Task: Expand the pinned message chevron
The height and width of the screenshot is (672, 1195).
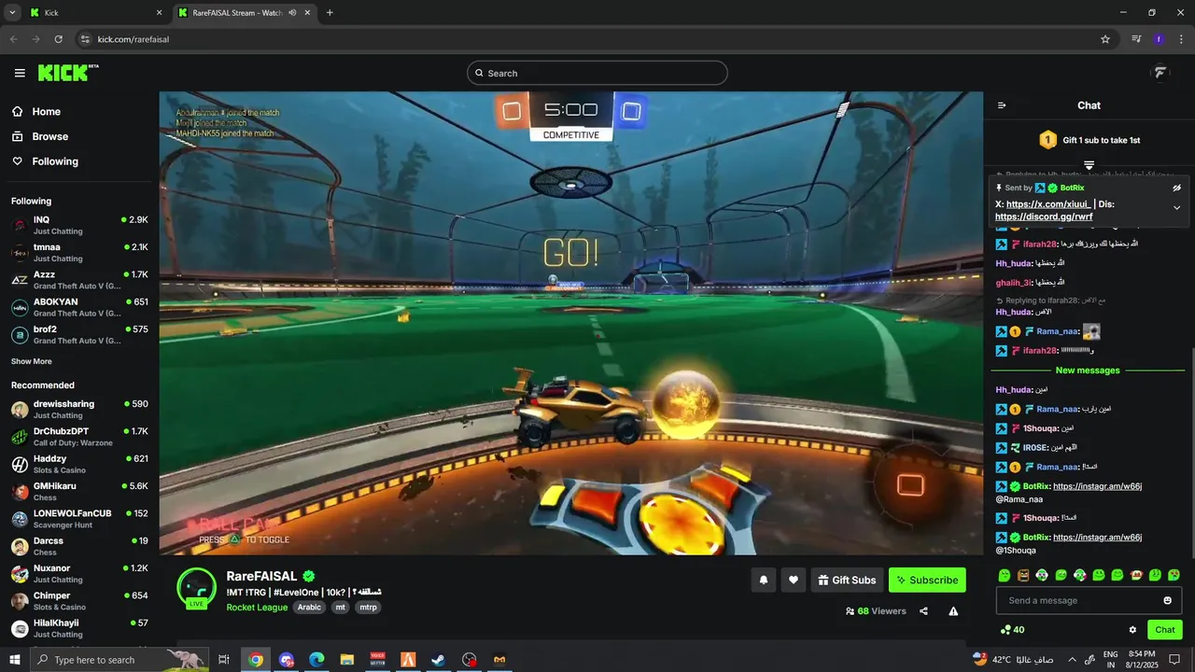Action: coord(1176,208)
